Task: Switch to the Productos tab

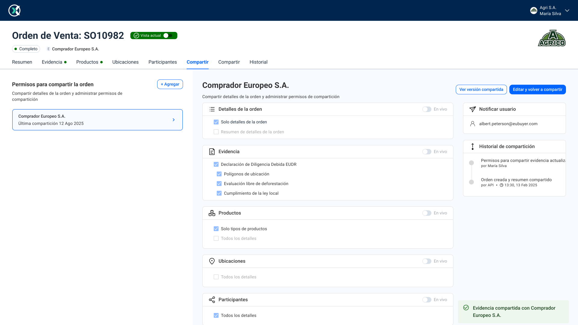Action: pyautogui.click(x=87, y=62)
